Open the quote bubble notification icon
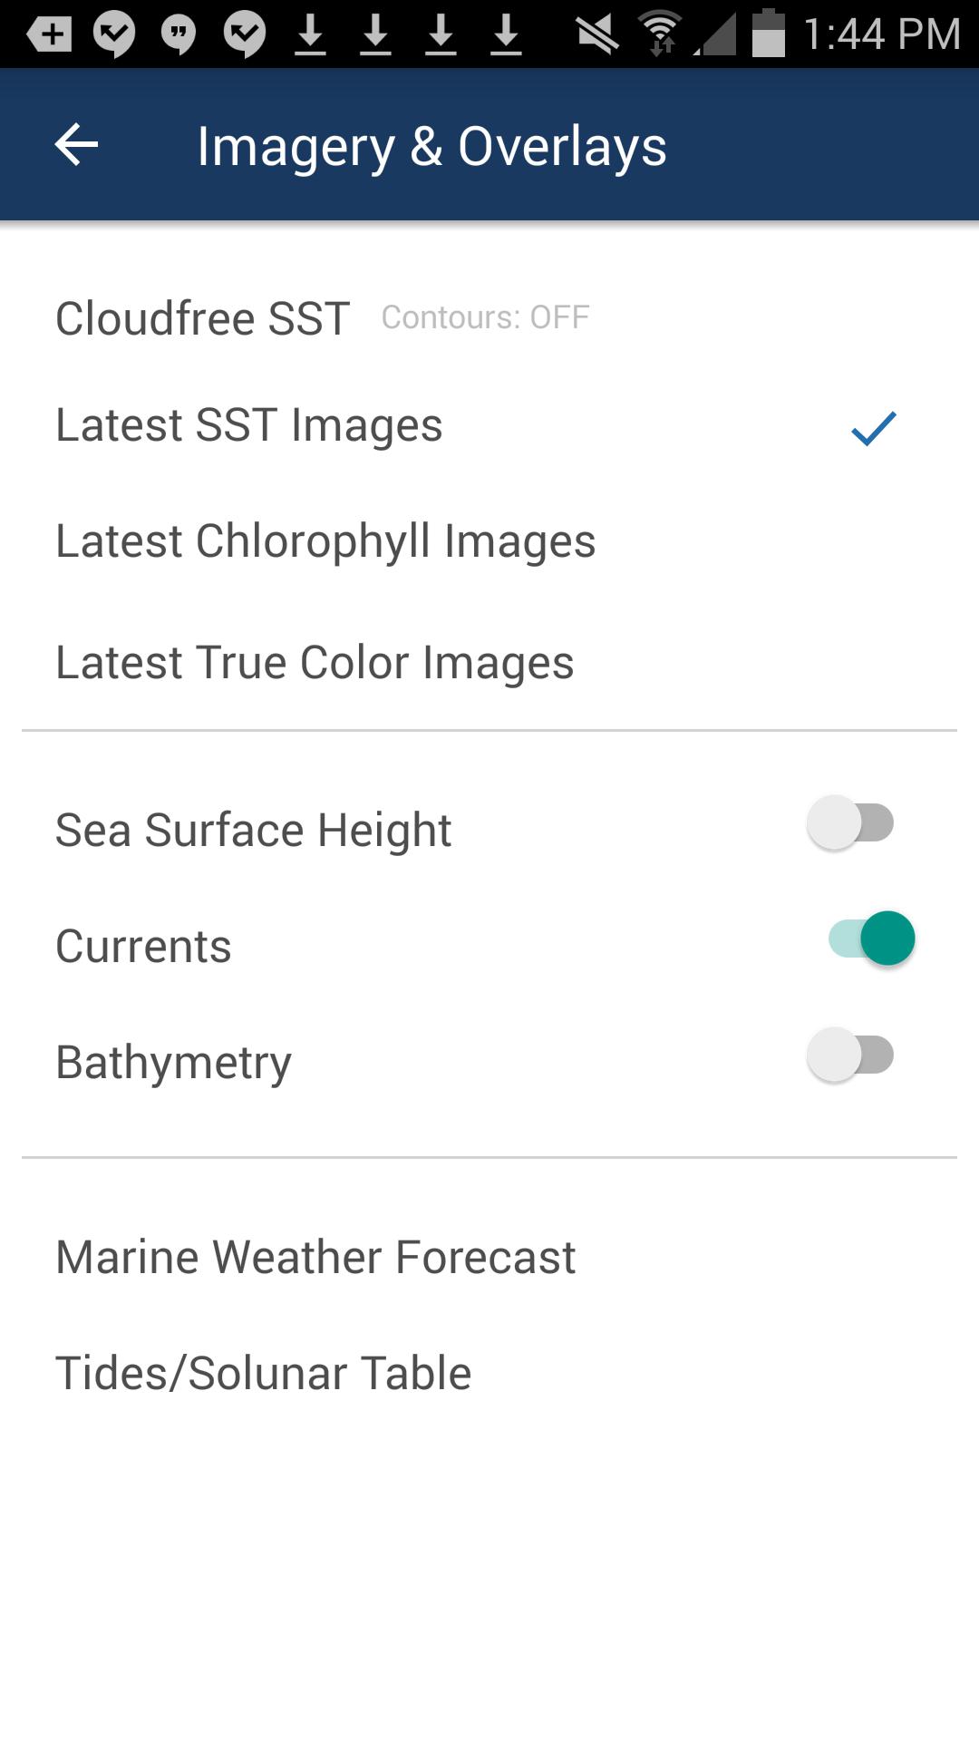The height and width of the screenshot is (1741, 979). [x=179, y=34]
